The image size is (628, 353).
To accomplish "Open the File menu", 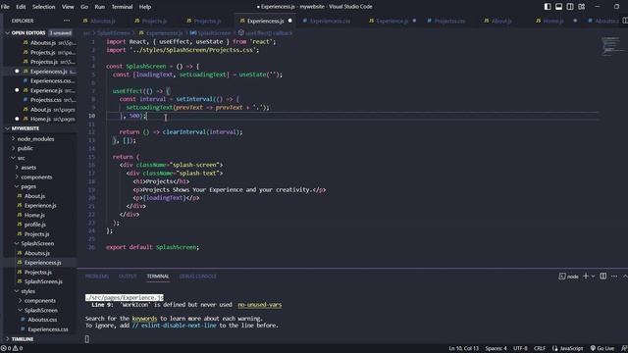I will tap(5, 7).
